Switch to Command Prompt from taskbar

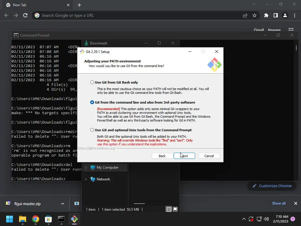click(x=61, y=219)
